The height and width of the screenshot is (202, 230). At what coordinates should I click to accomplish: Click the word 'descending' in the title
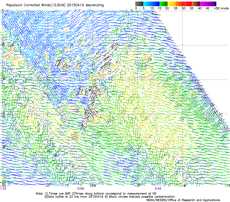(x=94, y=5)
